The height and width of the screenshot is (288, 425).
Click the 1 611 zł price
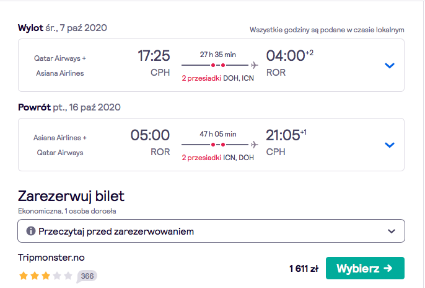(304, 269)
